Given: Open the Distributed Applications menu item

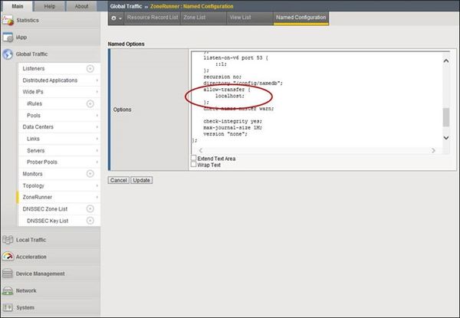Looking at the screenshot, I should [50, 80].
